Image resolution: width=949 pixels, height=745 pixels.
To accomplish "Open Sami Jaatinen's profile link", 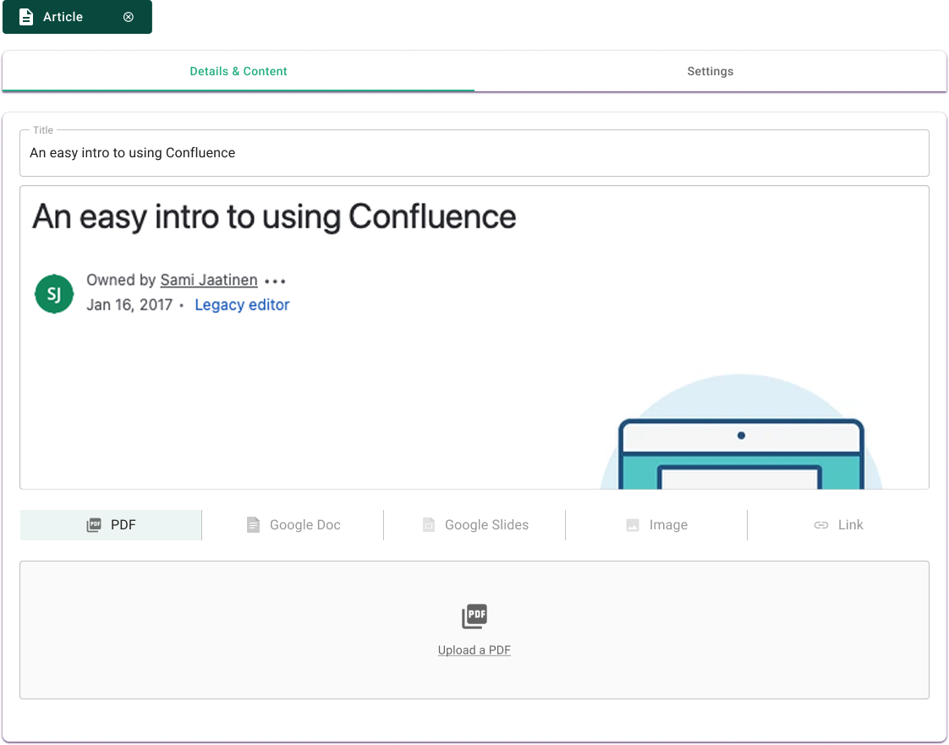I will click(x=209, y=281).
